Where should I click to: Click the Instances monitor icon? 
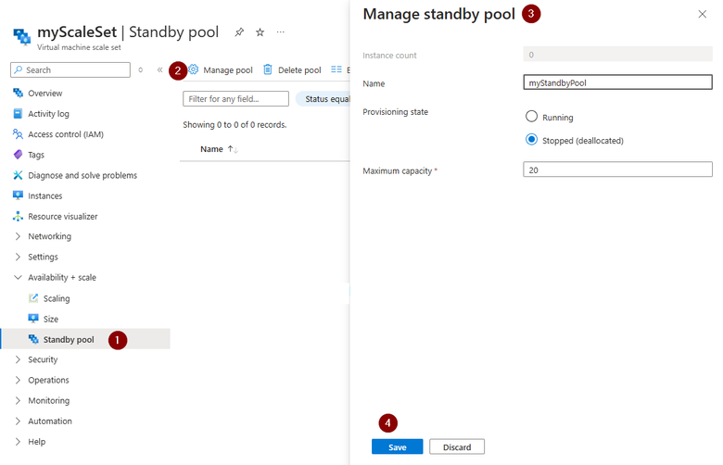pos(18,195)
